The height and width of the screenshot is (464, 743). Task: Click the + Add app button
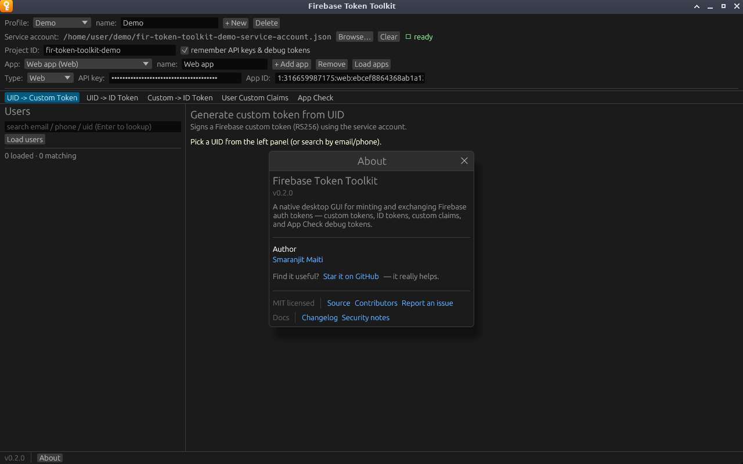[x=292, y=64]
